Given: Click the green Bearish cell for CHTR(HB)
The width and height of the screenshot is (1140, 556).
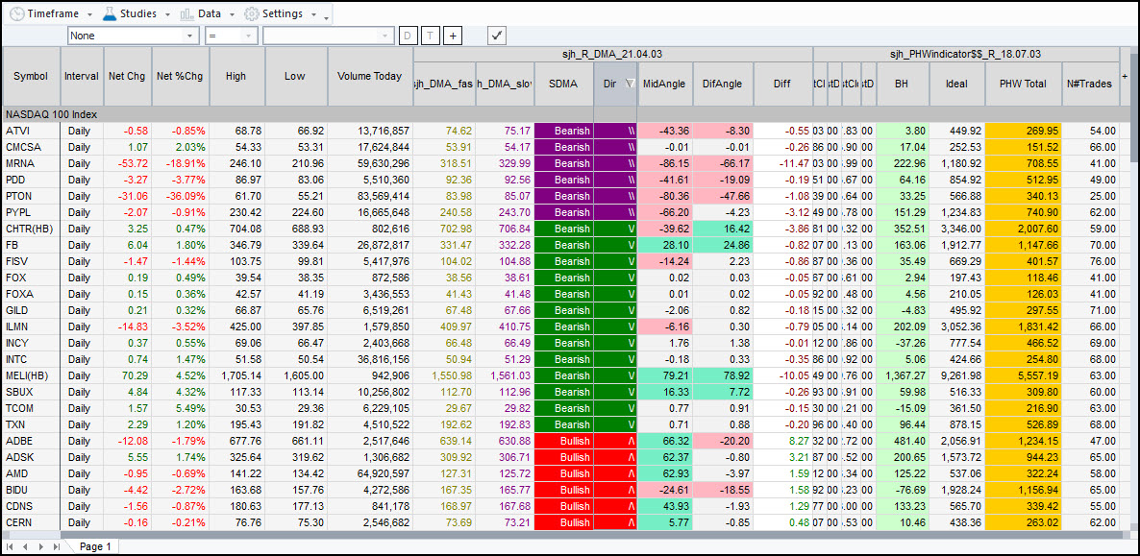Looking at the screenshot, I should click(x=563, y=229).
